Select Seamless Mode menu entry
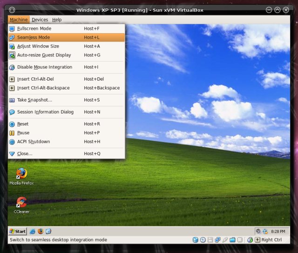Image resolution: width=298 pixels, height=253 pixels. [34, 37]
